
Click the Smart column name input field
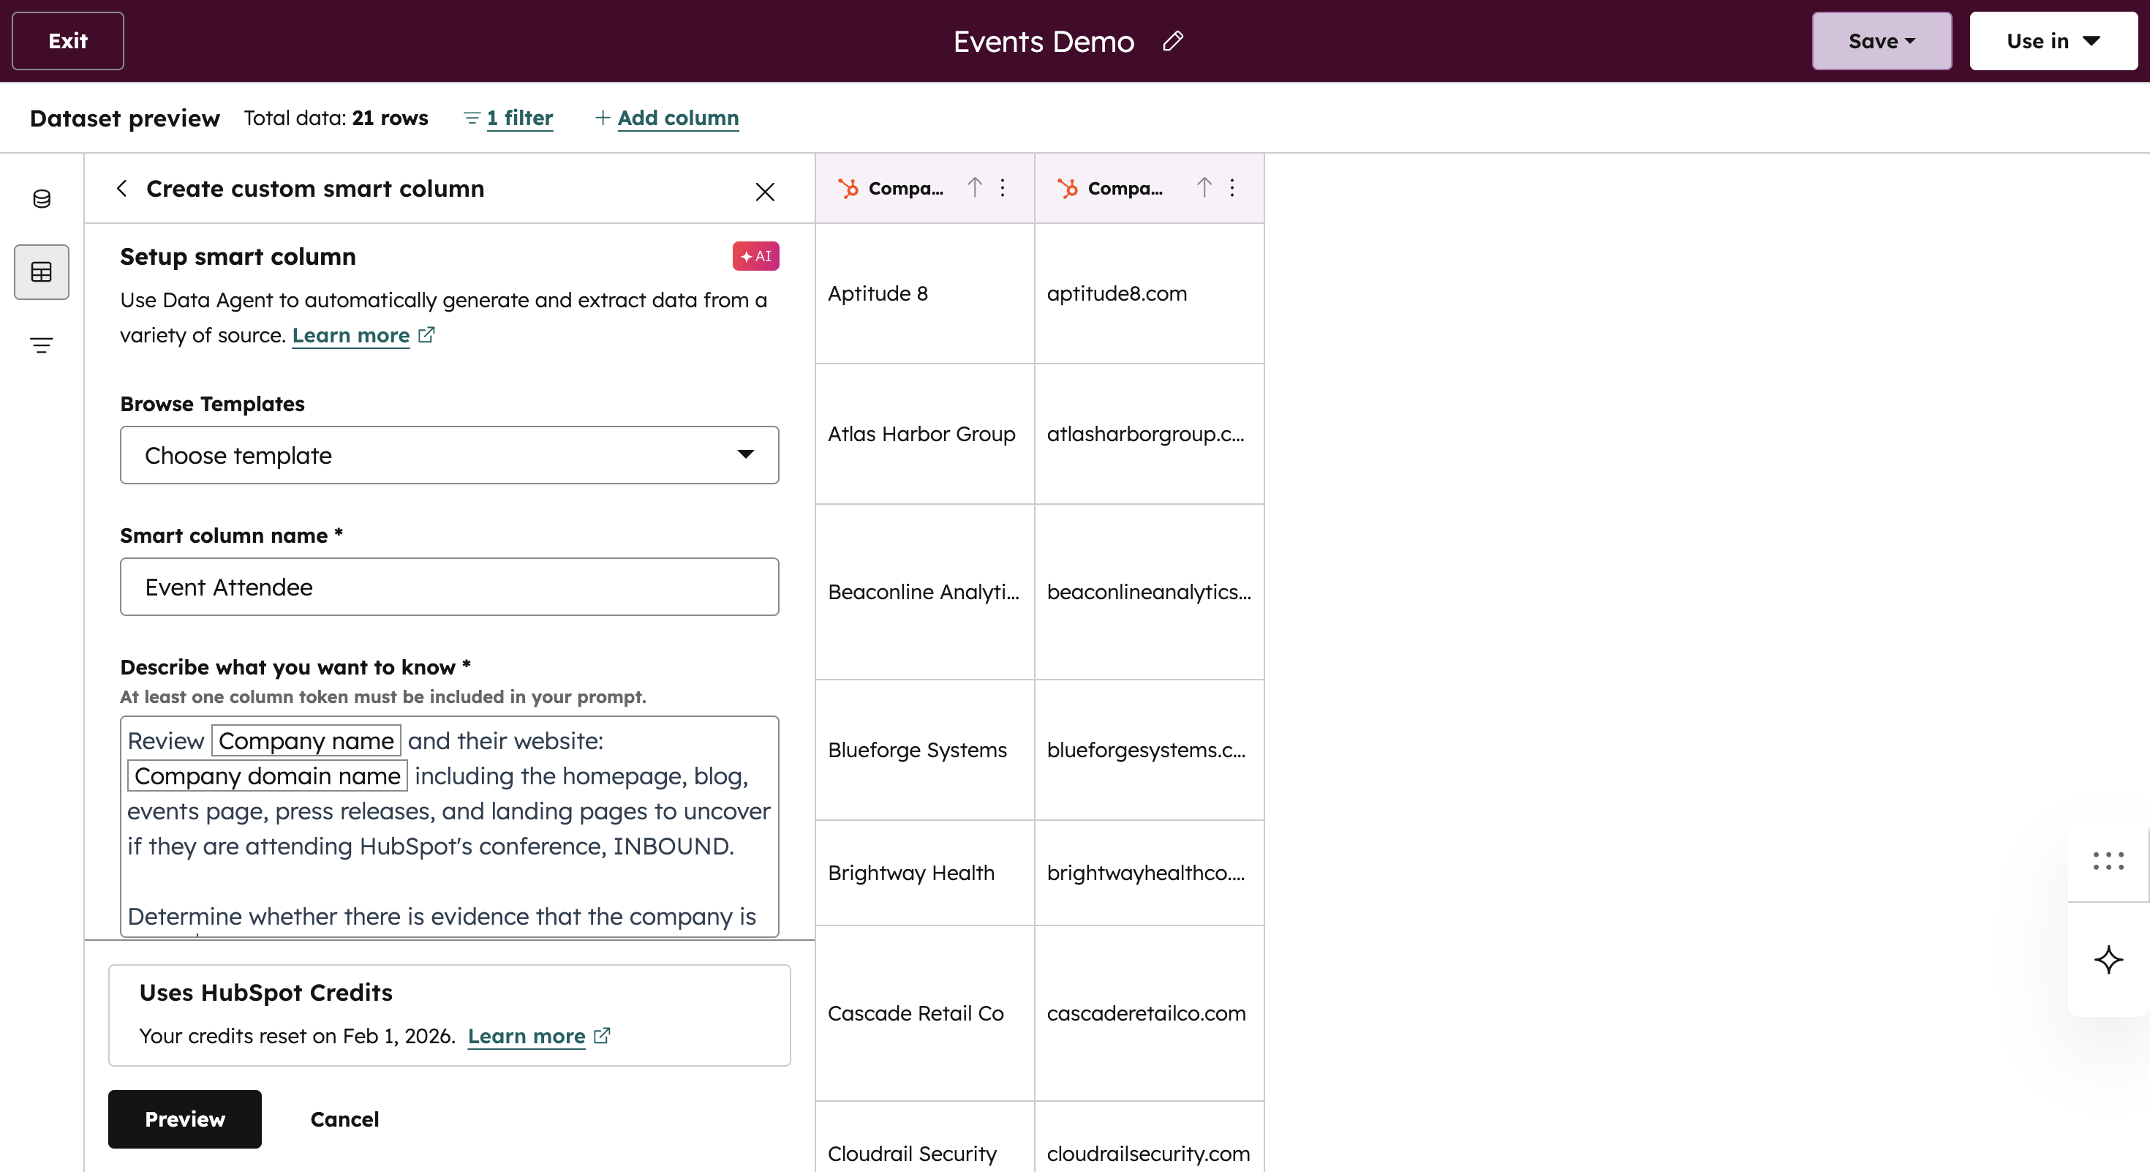449,587
